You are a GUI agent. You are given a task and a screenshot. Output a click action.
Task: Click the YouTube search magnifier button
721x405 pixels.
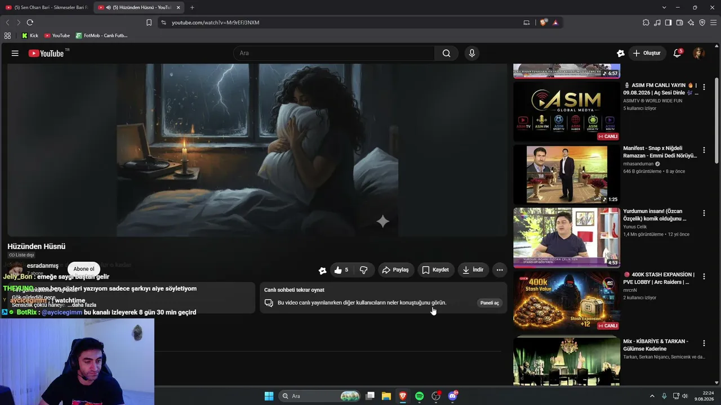[x=446, y=53]
